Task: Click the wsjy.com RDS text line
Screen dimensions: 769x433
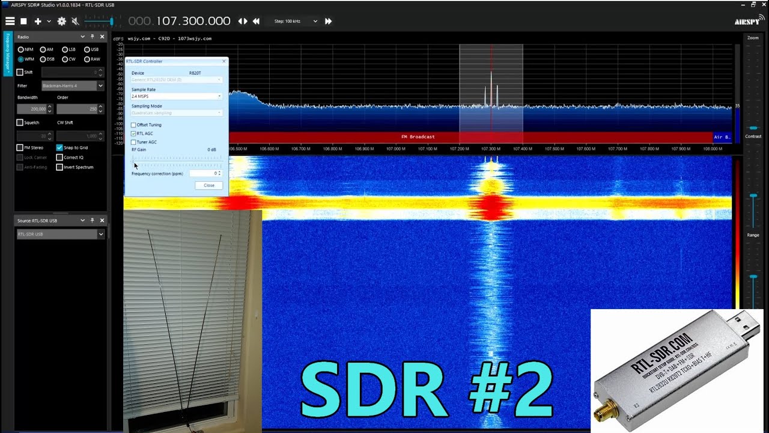Action: [169, 38]
